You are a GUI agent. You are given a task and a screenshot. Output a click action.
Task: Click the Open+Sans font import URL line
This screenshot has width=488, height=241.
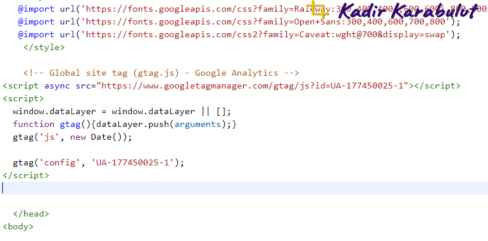coord(238,22)
